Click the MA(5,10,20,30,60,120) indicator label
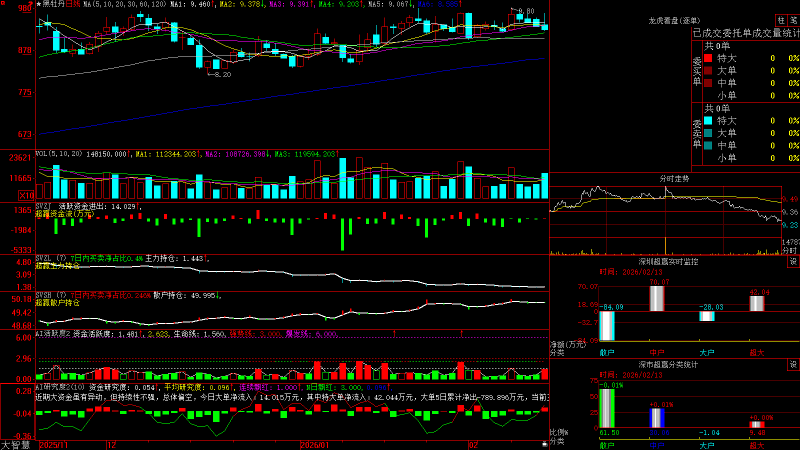 pyautogui.click(x=124, y=4)
